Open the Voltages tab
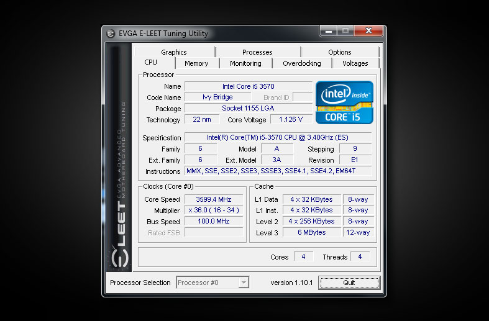Image resolution: width=489 pixels, height=321 pixels. click(x=355, y=63)
